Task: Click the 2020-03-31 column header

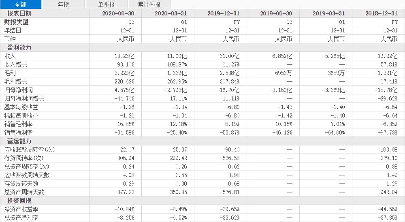Action: pyautogui.click(x=171, y=13)
